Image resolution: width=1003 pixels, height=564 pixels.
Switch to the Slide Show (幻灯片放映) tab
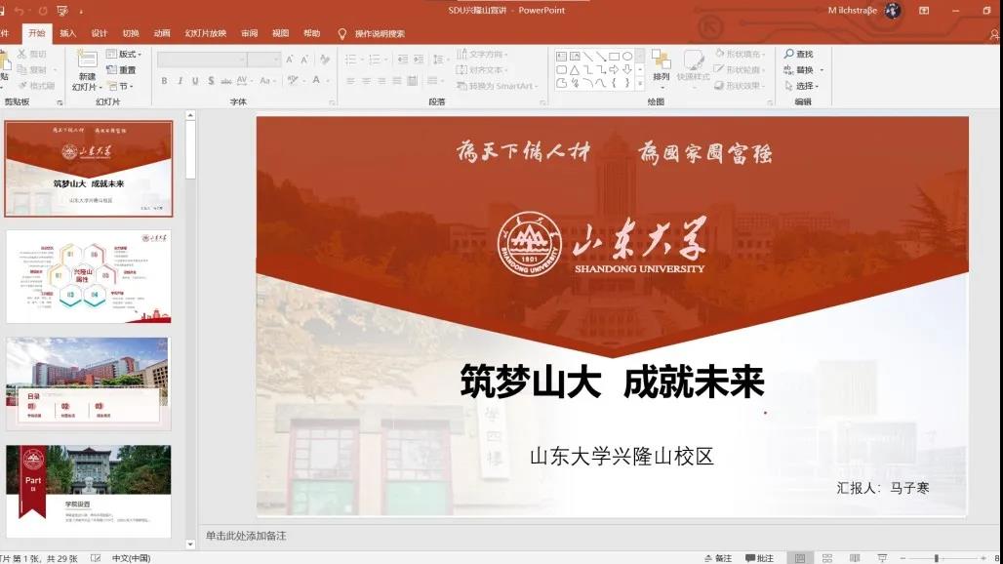point(205,33)
